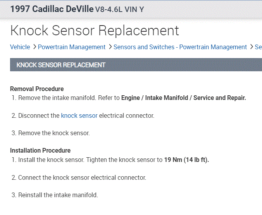This screenshot has height=215, width=262.
Task: Go to Powertrain Management breadcrumb
Action: click(72, 47)
